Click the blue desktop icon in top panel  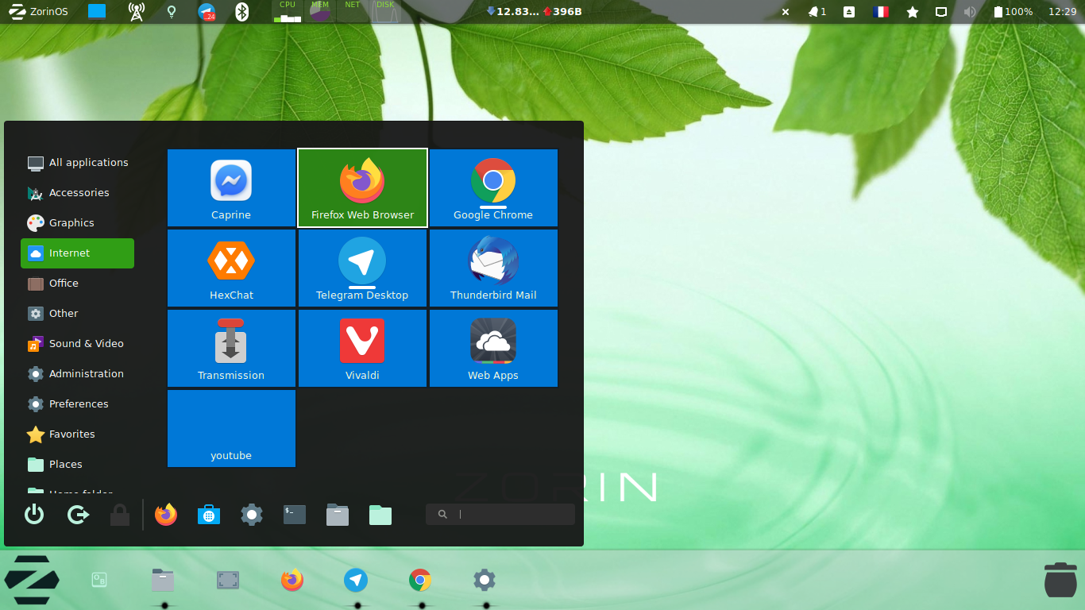coord(97,12)
